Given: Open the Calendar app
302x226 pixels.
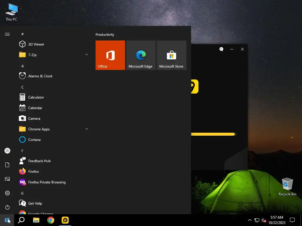Looking at the screenshot, I should (x=54, y=108).
